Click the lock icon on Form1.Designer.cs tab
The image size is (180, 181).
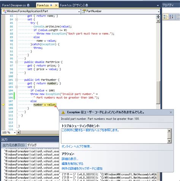(28, 5)
